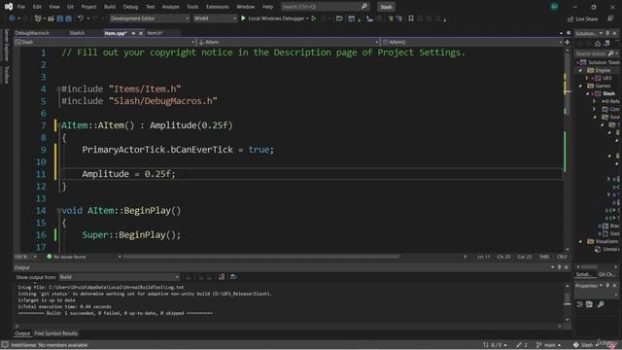This screenshot has width=622, height=350.
Task: Open the Tools menu
Action: click(x=192, y=7)
